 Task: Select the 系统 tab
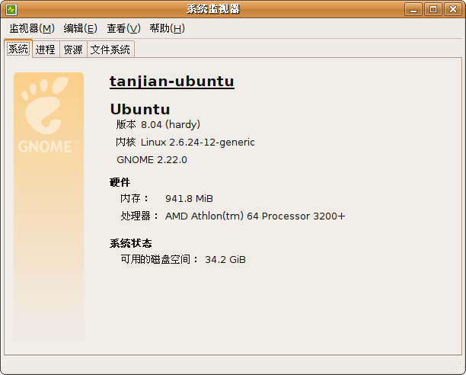18,49
